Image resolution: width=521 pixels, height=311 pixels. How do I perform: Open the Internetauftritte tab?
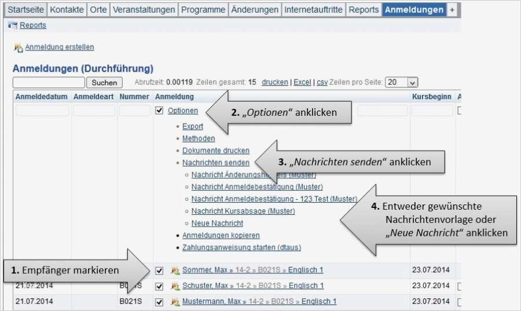click(x=313, y=10)
